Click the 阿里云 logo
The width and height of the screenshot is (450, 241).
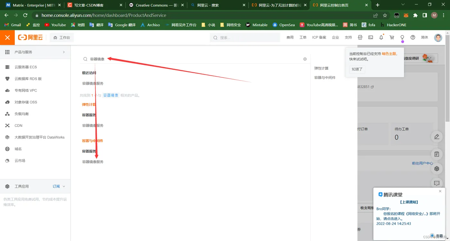coord(31,38)
